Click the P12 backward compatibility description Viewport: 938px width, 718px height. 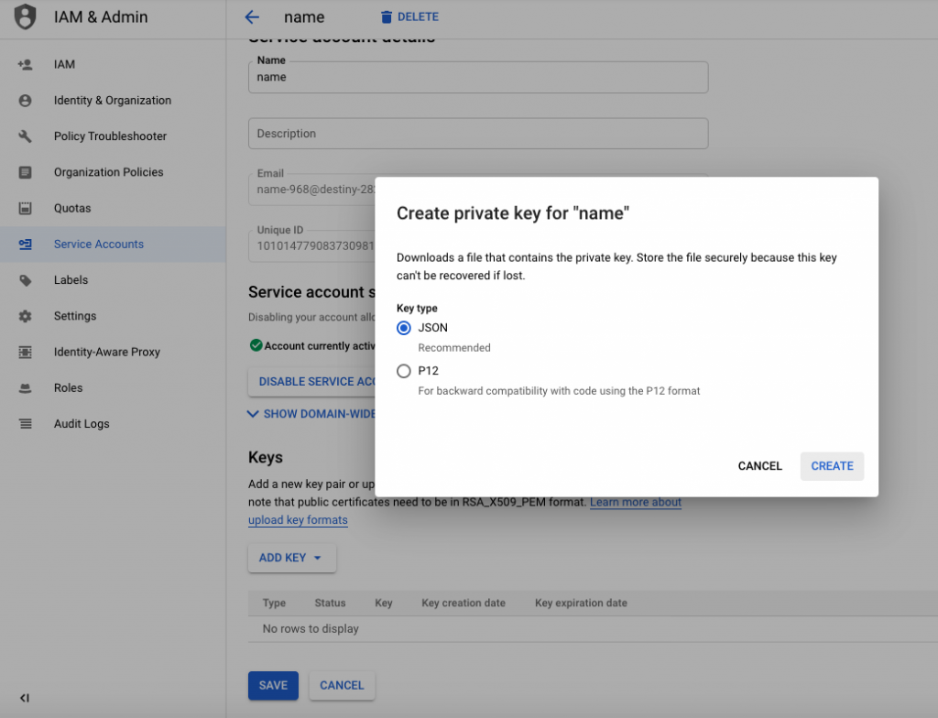tap(559, 391)
